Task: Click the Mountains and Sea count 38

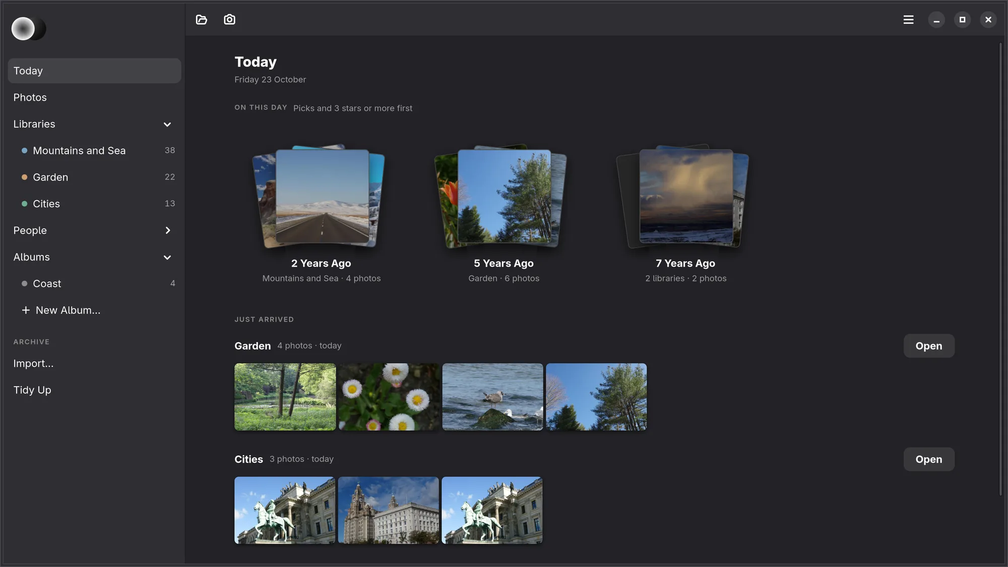Action: click(170, 150)
